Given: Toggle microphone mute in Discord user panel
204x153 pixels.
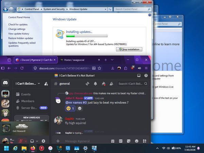Looking at the screenshot, I should (20, 141).
